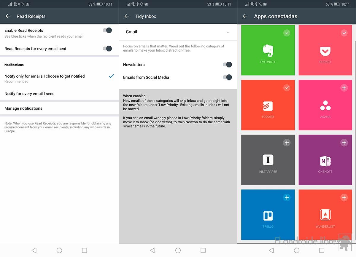Click the 'When enabled...' heading text
Screen dimensions: 356x257
click(136, 96)
